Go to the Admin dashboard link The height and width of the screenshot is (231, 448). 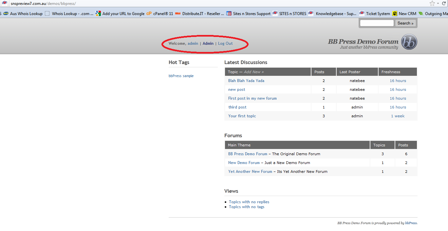pyautogui.click(x=208, y=43)
